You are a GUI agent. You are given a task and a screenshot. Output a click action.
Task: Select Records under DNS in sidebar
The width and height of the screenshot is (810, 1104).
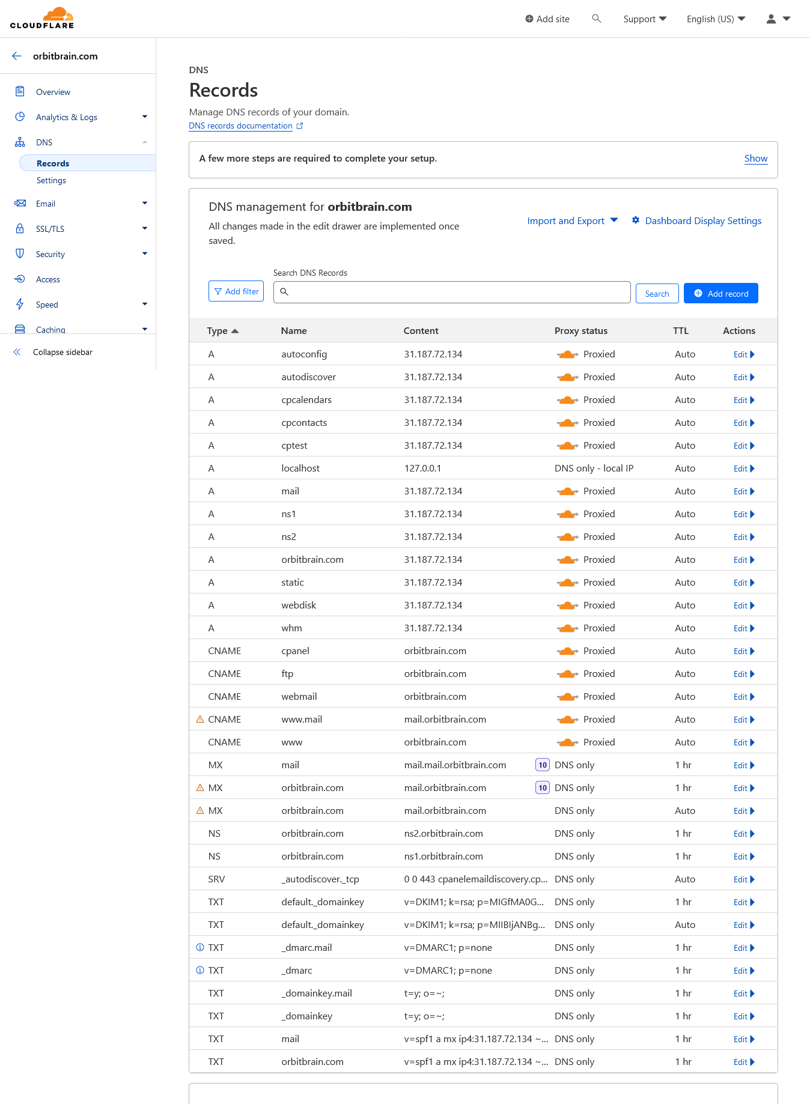pos(87,163)
